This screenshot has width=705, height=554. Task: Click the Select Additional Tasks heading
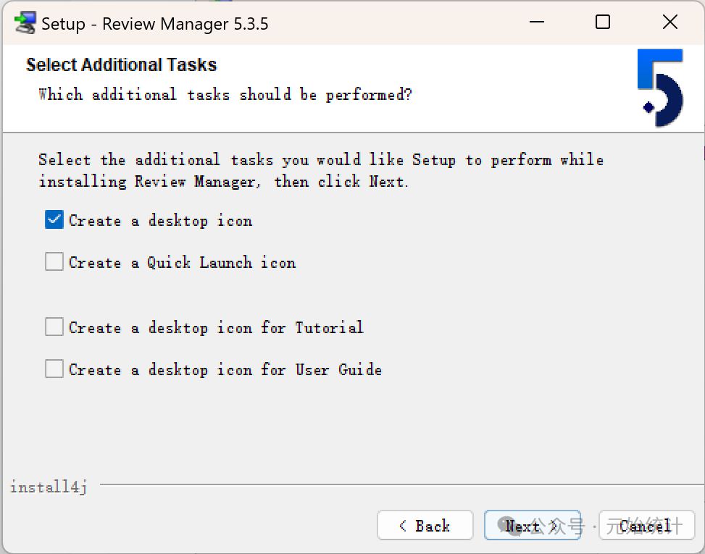121,65
